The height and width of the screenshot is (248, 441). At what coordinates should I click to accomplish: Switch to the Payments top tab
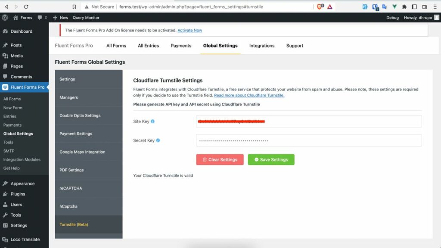click(x=181, y=46)
